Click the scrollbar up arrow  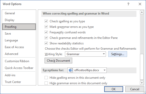point(142,12)
